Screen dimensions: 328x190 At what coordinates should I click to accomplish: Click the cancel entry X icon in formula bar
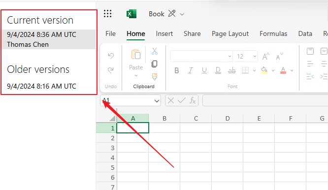pyautogui.click(x=171, y=100)
